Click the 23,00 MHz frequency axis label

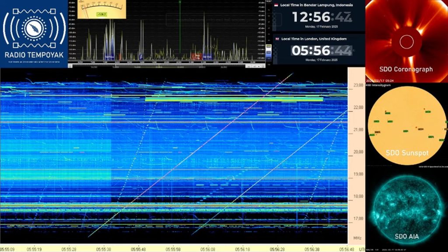(358, 85)
